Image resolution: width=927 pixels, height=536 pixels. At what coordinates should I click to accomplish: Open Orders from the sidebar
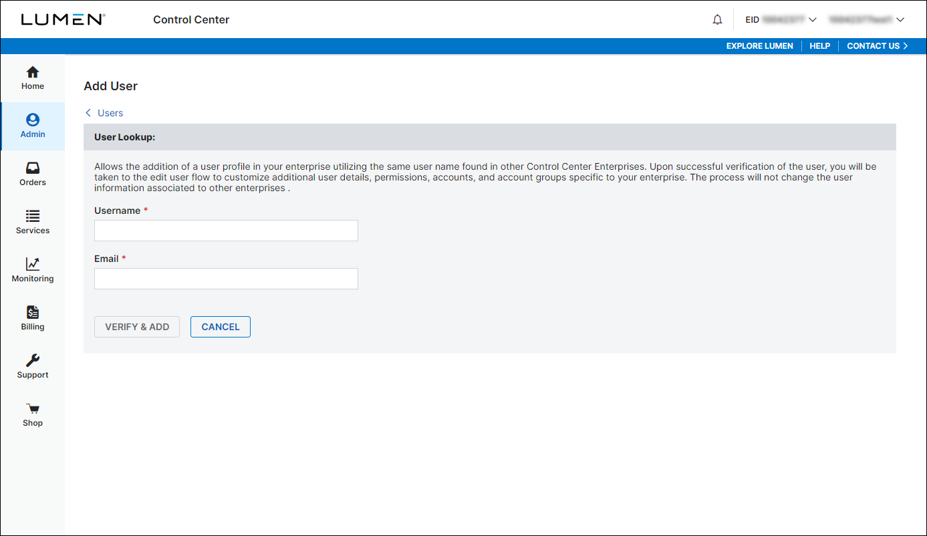32,174
